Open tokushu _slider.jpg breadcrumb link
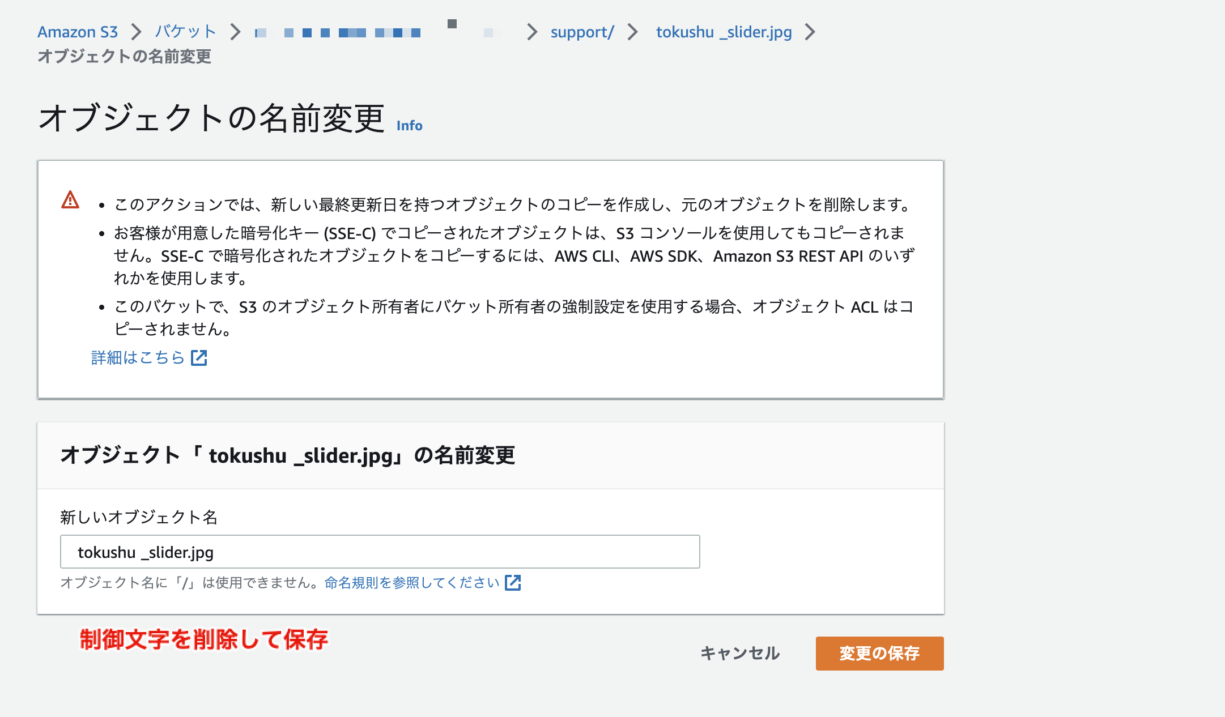This screenshot has width=1225, height=717. (724, 32)
